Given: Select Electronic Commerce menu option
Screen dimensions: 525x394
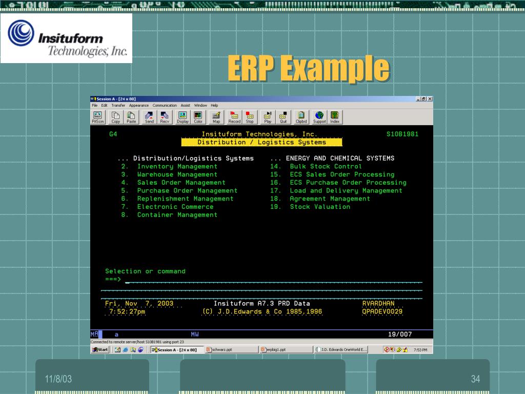Looking at the screenshot, I should tap(175, 207).
